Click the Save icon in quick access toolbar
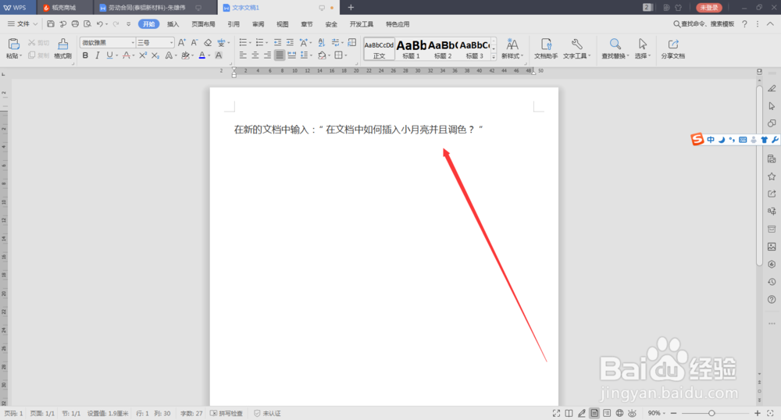781x420 pixels. [51, 24]
